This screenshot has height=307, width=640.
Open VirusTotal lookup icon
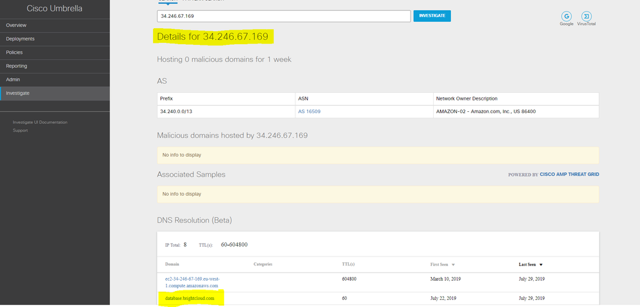click(x=586, y=16)
